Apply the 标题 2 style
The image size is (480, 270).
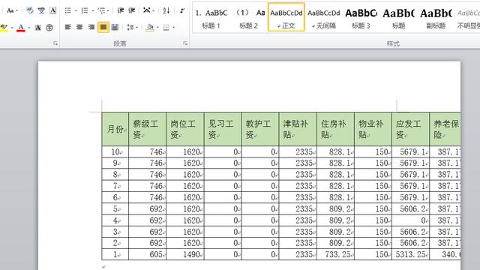tap(249, 17)
